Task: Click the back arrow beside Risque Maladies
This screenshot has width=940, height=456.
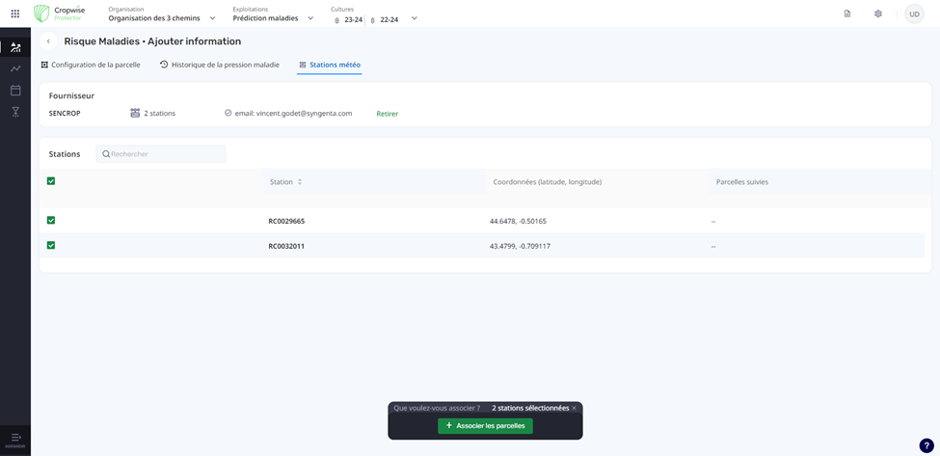Action: pyautogui.click(x=48, y=41)
